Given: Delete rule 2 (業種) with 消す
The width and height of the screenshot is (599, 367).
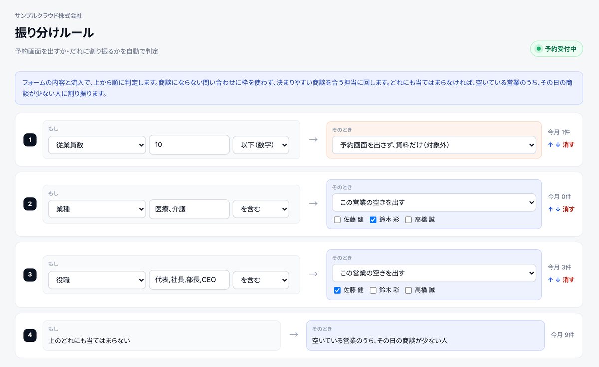Looking at the screenshot, I should (x=568, y=209).
